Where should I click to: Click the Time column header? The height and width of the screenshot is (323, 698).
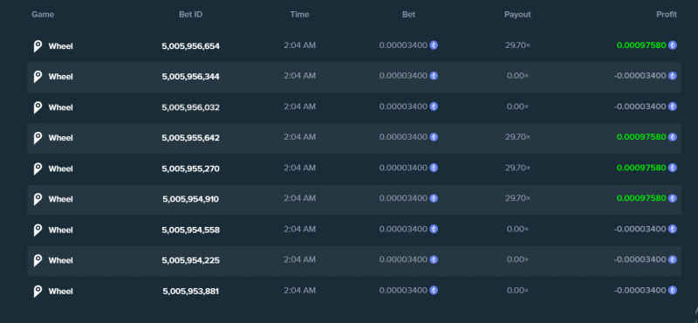299,14
